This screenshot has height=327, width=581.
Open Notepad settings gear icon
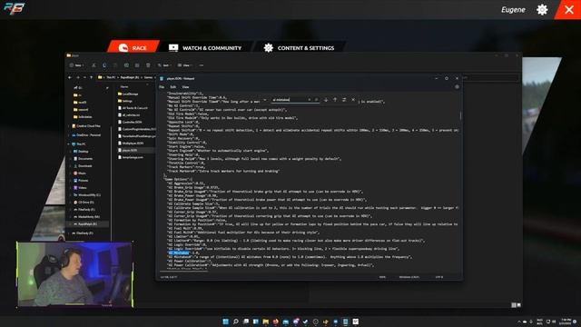[457, 87]
